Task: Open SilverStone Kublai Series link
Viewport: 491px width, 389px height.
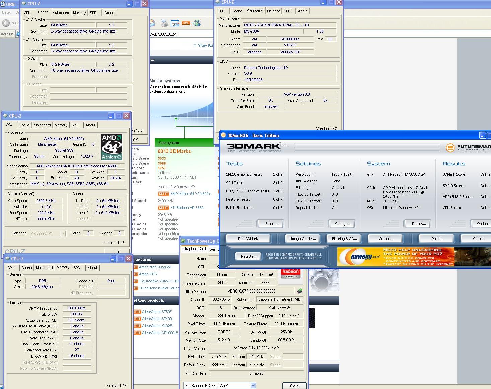Action: point(159,288)
